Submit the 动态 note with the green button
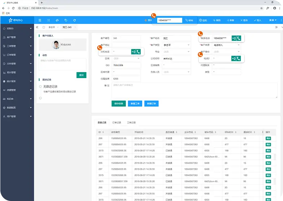The image size is (283, 201). (x=82, y=75)
